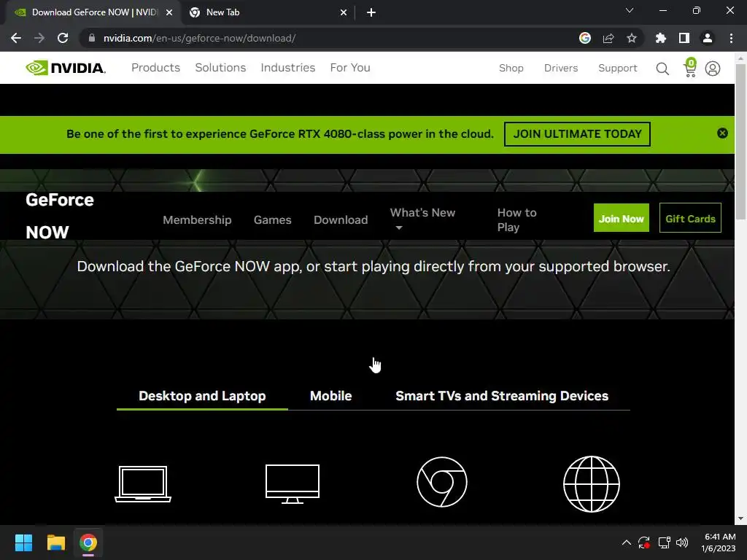Open the Windows Start menu
The image size is (747, 560).
[23, 542]
